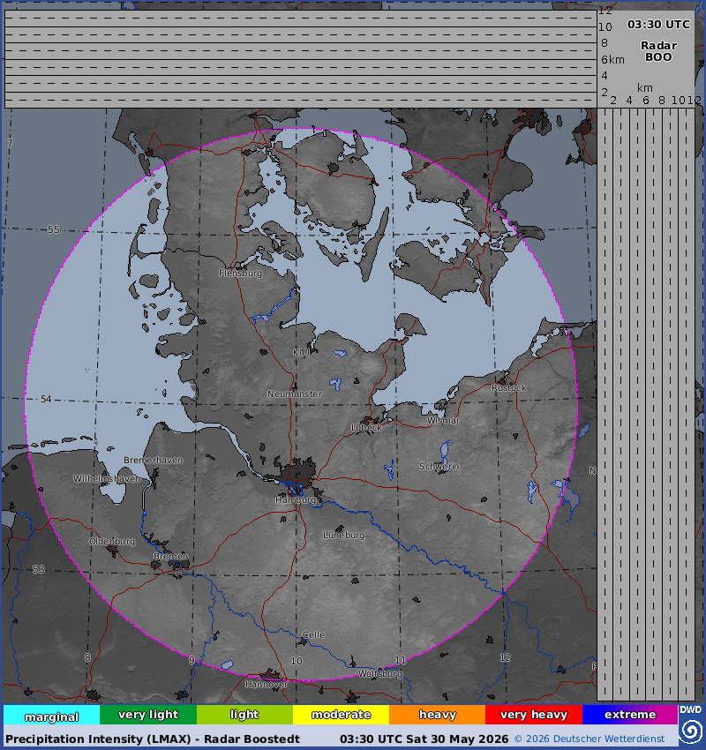Image resolution: width=706 pixels, height=750 pixels.
Task: Click the Schwerin city label
Action: (x=439, y=466)
